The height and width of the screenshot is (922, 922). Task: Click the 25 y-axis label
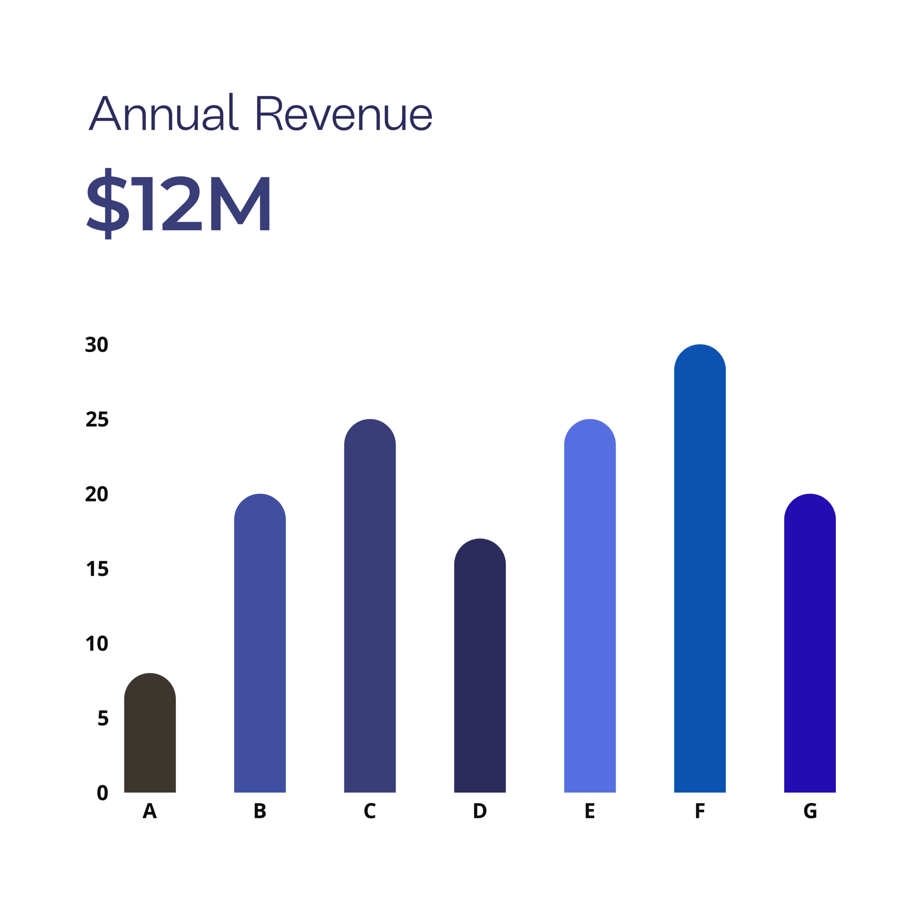click(x=97, y=420)
